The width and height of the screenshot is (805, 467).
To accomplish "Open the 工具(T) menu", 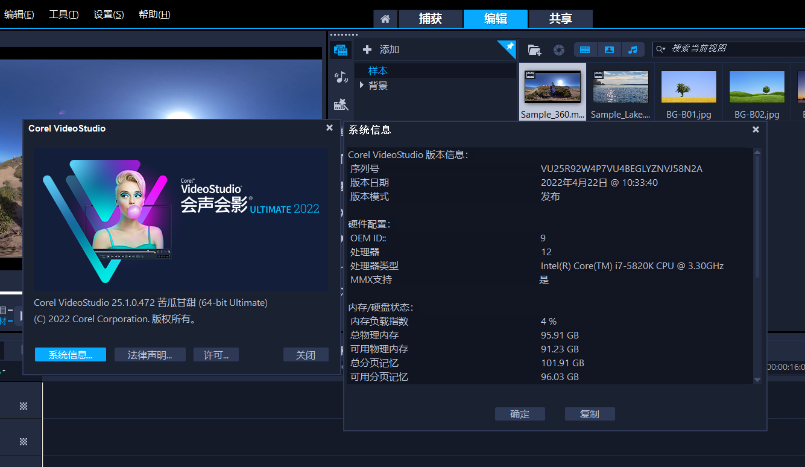I will click(63, 14).
